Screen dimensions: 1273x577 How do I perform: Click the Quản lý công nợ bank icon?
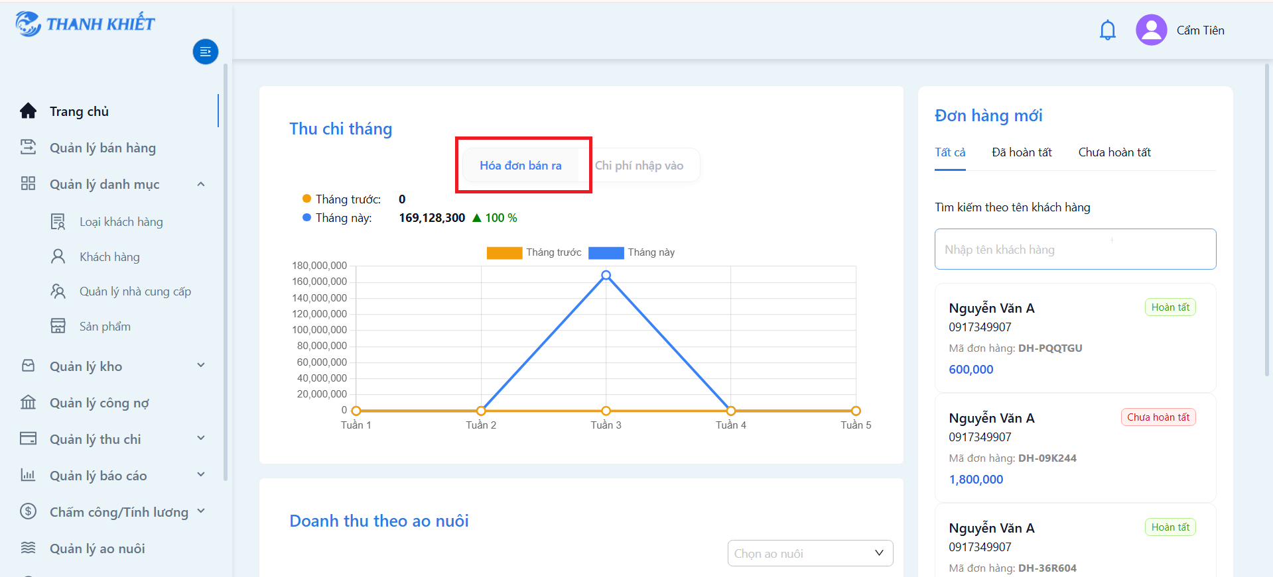[x=28, y=402]
